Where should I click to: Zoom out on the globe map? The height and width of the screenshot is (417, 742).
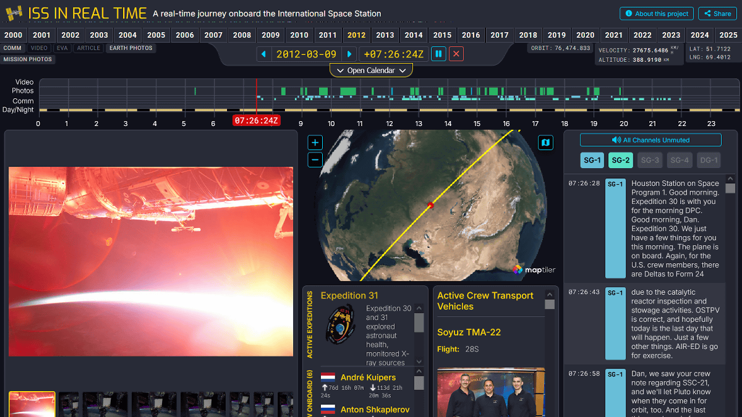point(315,160)
